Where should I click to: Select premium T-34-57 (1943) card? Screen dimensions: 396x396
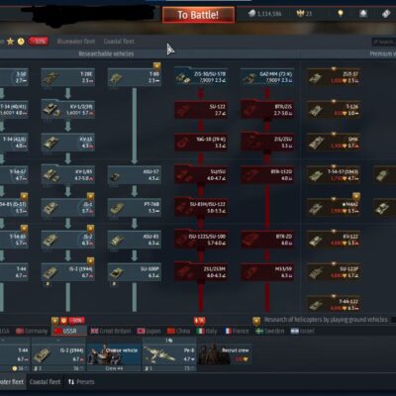tap(334, 175)
